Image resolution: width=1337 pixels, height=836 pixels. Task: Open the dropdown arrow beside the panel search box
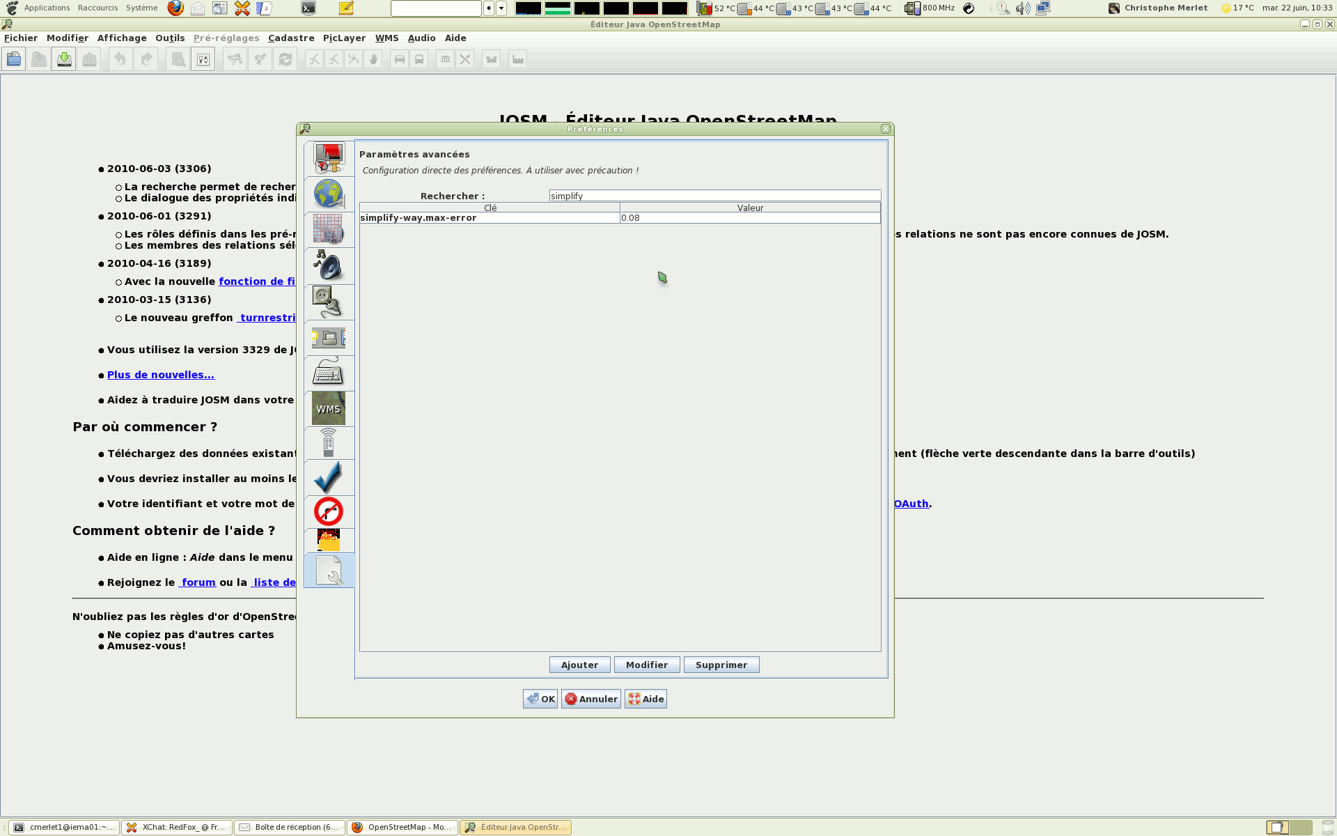tap(501, 8)
